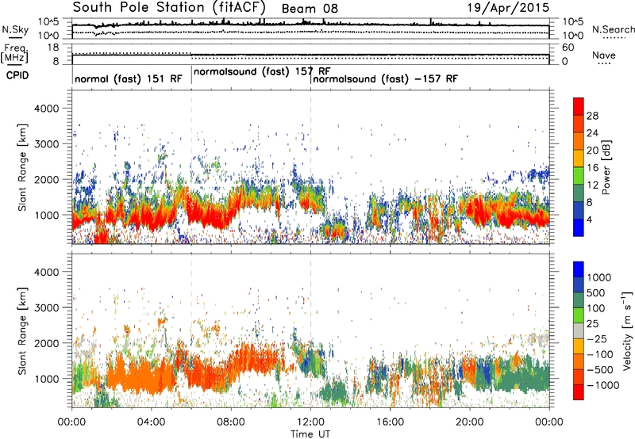Click the '4' tick on the power colorbar
Screen dimensions: 635x439
point(589,219)
